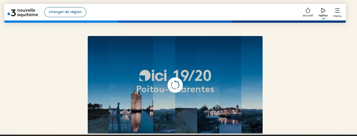
Task: Click the "nouvelle aquitaine" site title
Action: 27,12
